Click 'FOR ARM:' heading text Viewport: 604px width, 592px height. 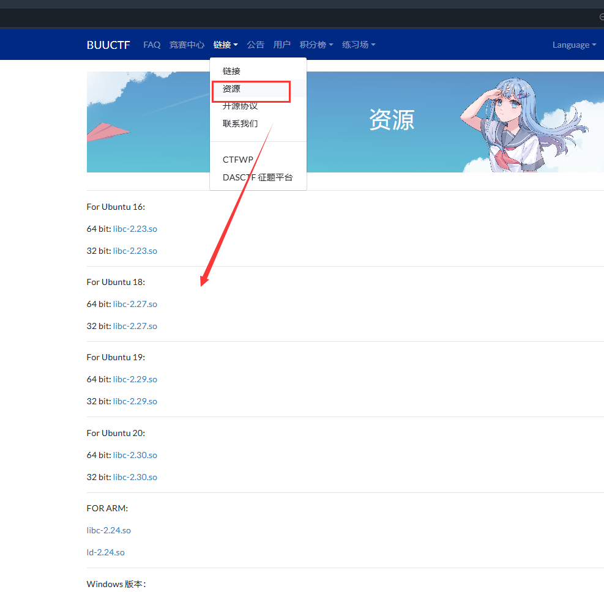point(108,508)
